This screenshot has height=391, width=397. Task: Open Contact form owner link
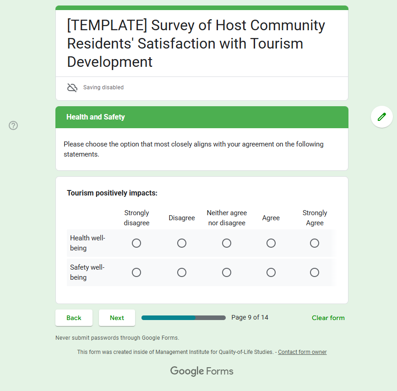click(302, 352)
